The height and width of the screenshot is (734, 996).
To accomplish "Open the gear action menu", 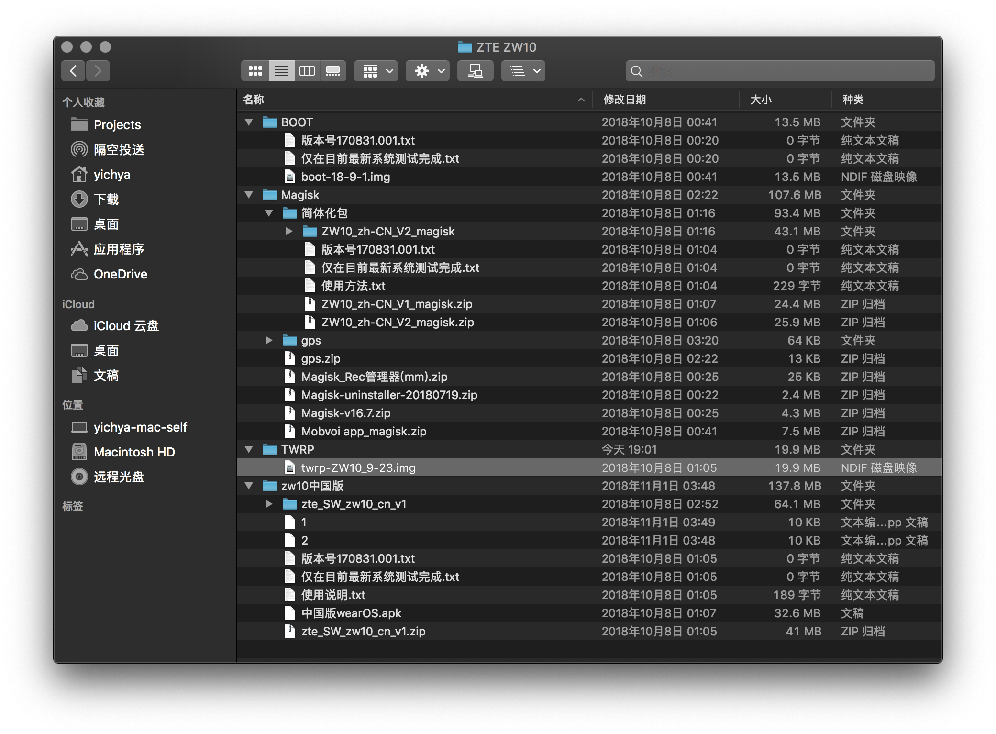I will (x=428, y=71).
